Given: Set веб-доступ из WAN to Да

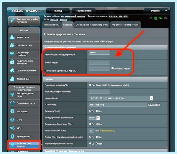Looking at the screenshot, I should [x=90, y=124].
